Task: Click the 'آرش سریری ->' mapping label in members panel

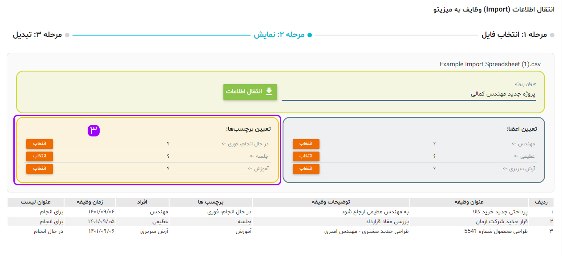Action: pyautogui.click(x=519, y=169)
